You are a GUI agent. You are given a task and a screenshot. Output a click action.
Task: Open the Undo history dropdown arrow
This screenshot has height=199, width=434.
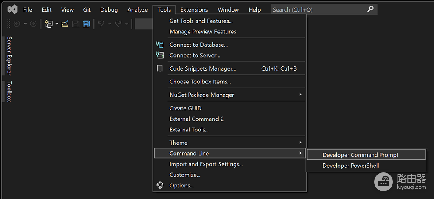[110, 24]
